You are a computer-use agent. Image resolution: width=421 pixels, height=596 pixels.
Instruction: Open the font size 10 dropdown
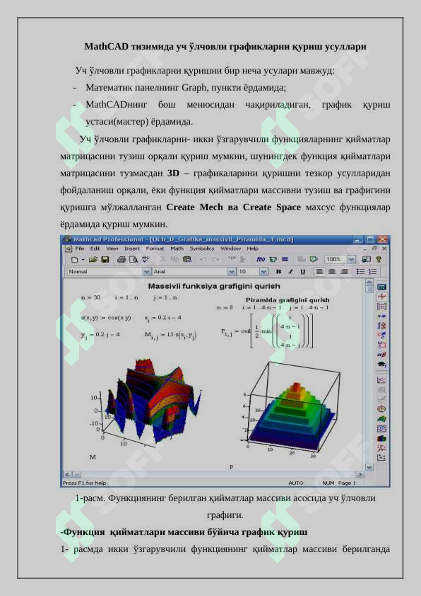pos(263,271)
